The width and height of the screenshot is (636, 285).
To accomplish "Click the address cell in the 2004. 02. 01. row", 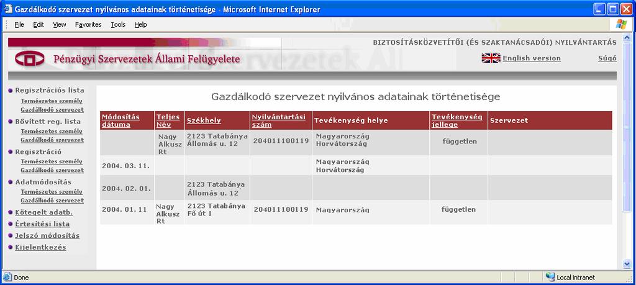I will pos(216,189).
